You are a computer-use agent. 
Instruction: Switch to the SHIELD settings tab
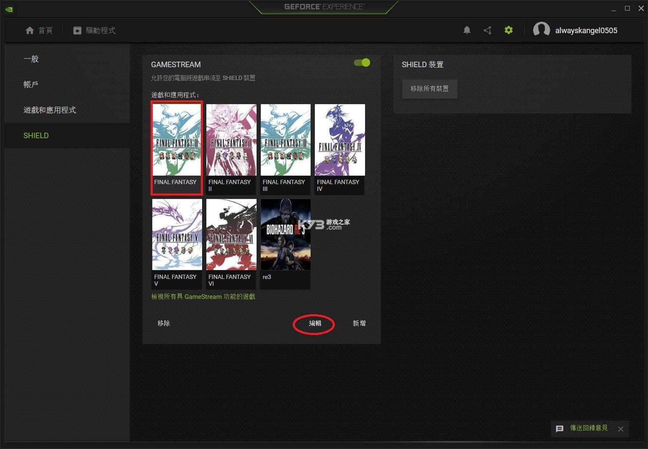pos(36,135)
